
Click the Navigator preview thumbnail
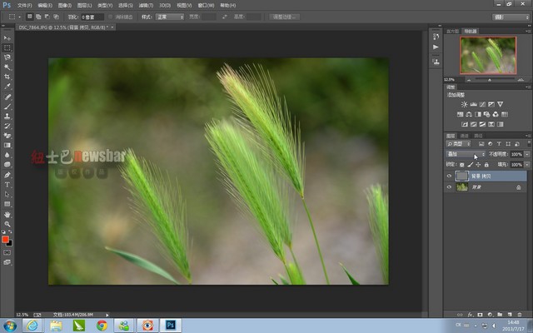pyautogui.click(x=487, y=54)
